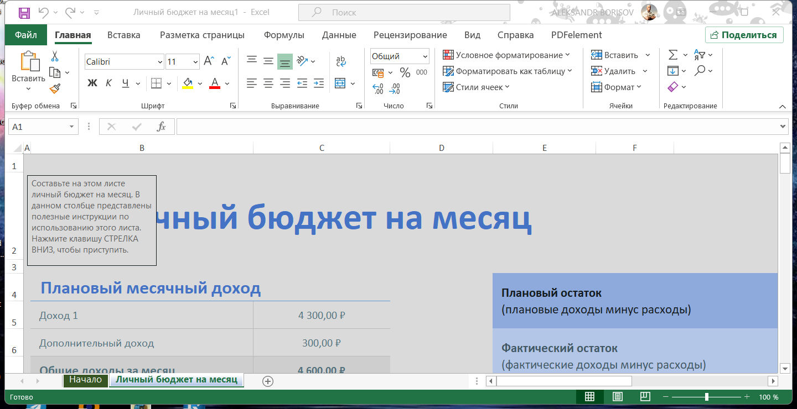Image resolution: width=797 pixels, height=409 pixels.
Task: Click the Percent Style icon
Action: (x=405, y=72)
